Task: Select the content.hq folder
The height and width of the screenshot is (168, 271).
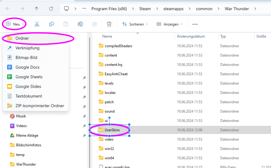Action: 113,65
